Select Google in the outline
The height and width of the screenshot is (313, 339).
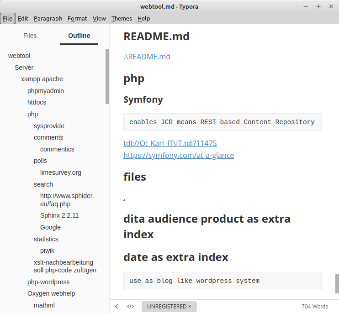point(50,227)
